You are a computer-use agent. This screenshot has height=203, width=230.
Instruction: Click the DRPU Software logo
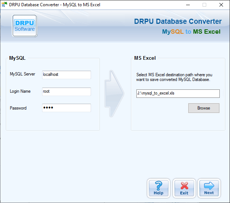click(24, 26)
